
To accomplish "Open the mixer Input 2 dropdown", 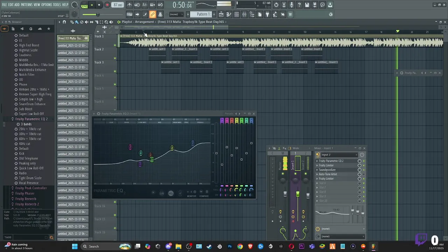I will click(339, 155).
